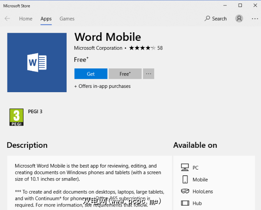
Task: Click the Mobile label under Available on
Action: pos(200,180)
